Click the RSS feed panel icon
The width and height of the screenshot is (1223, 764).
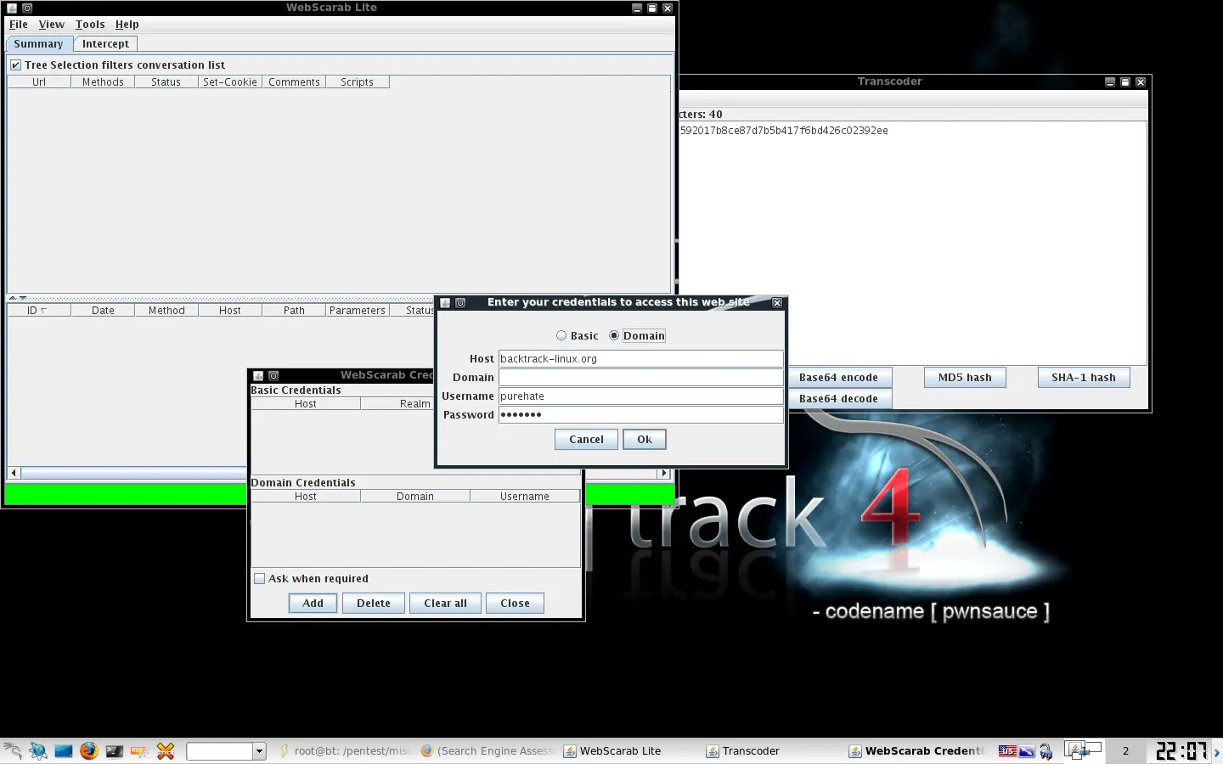(139, 751)
